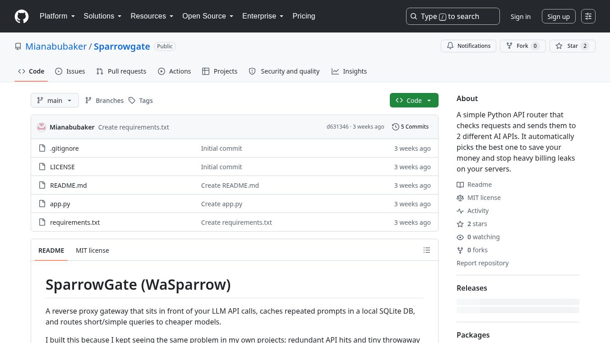
Task: Click the Packages heading link
Action: 473,335
